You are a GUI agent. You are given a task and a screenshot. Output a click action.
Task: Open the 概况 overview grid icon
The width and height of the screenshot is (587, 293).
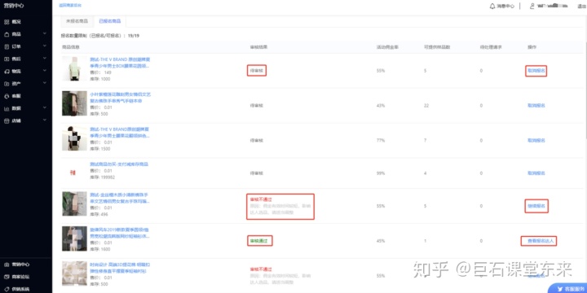click(7, 22)
